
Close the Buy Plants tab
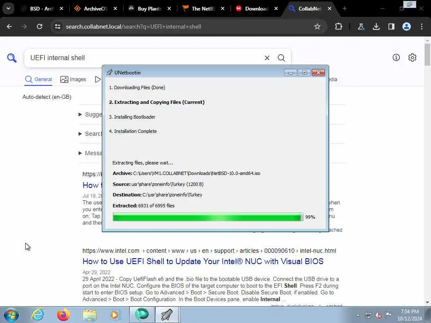pyautogui.click(x=169, y=8)
